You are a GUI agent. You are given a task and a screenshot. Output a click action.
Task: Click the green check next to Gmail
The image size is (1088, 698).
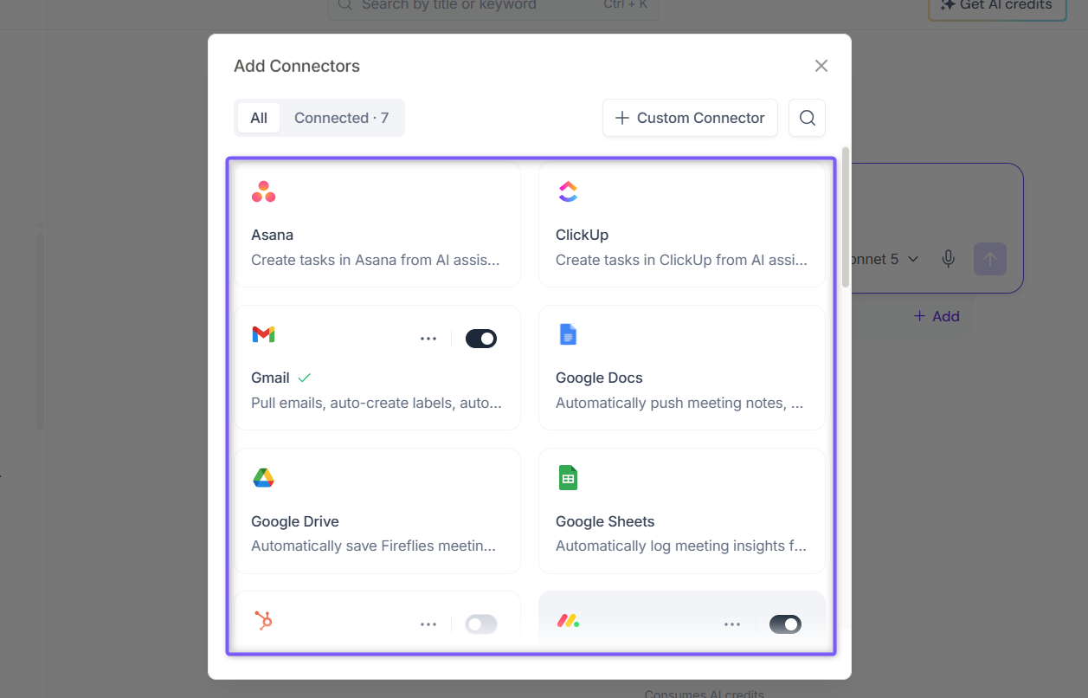304,378
